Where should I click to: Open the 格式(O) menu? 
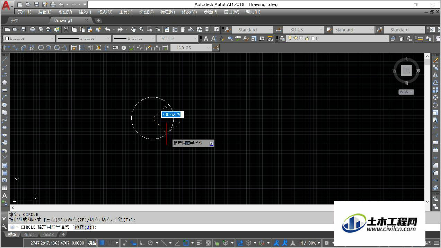[105, 12]
